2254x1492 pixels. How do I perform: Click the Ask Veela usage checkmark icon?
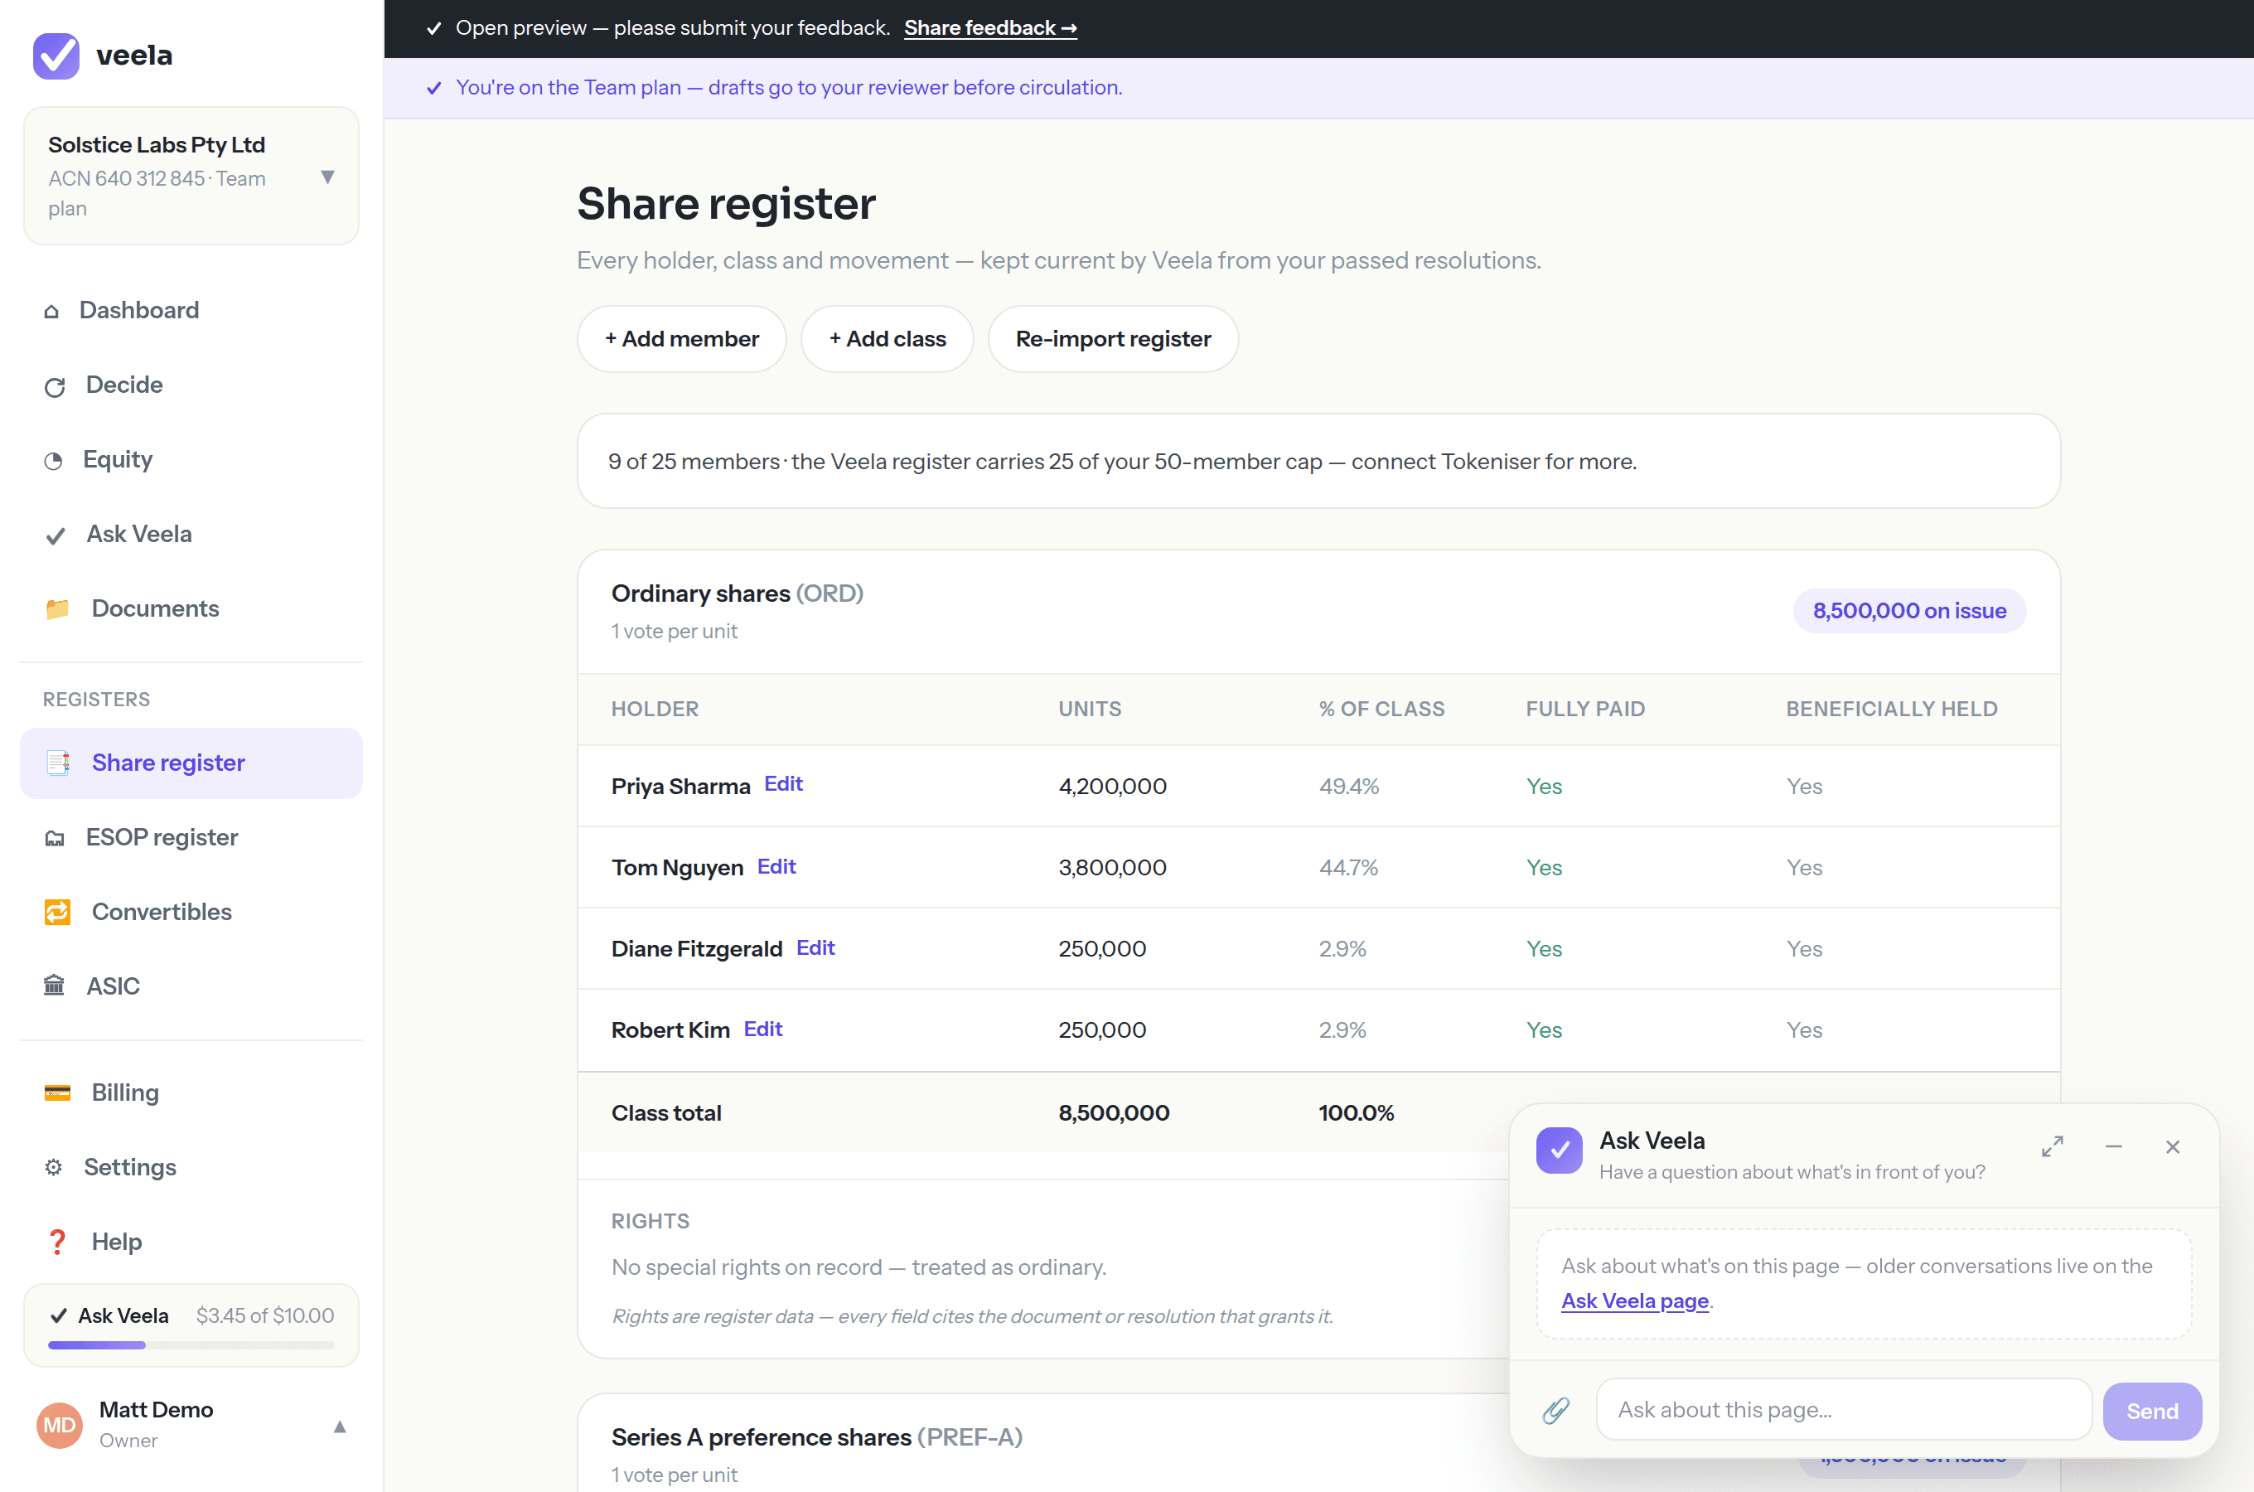tap(58, 1316)
